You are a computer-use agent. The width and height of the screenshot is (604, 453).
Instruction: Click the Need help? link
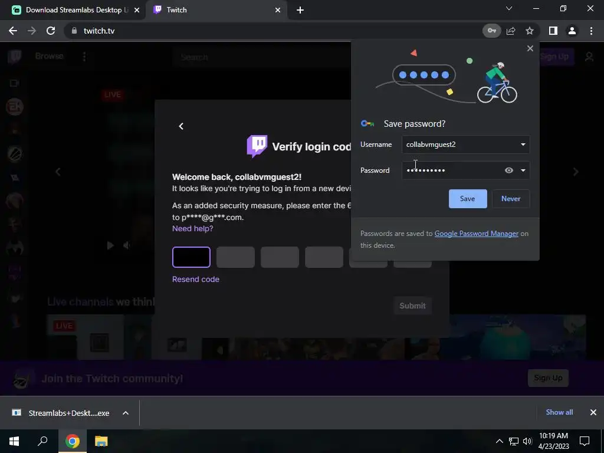[193, 228]
